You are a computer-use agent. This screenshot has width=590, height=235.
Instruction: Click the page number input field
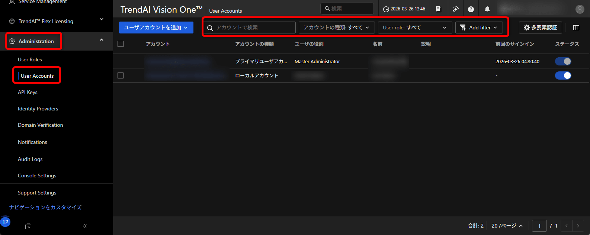(539, 226)
